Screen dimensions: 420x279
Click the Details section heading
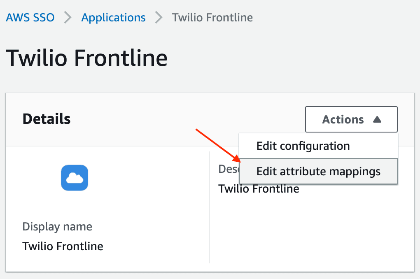pos(46,119)
